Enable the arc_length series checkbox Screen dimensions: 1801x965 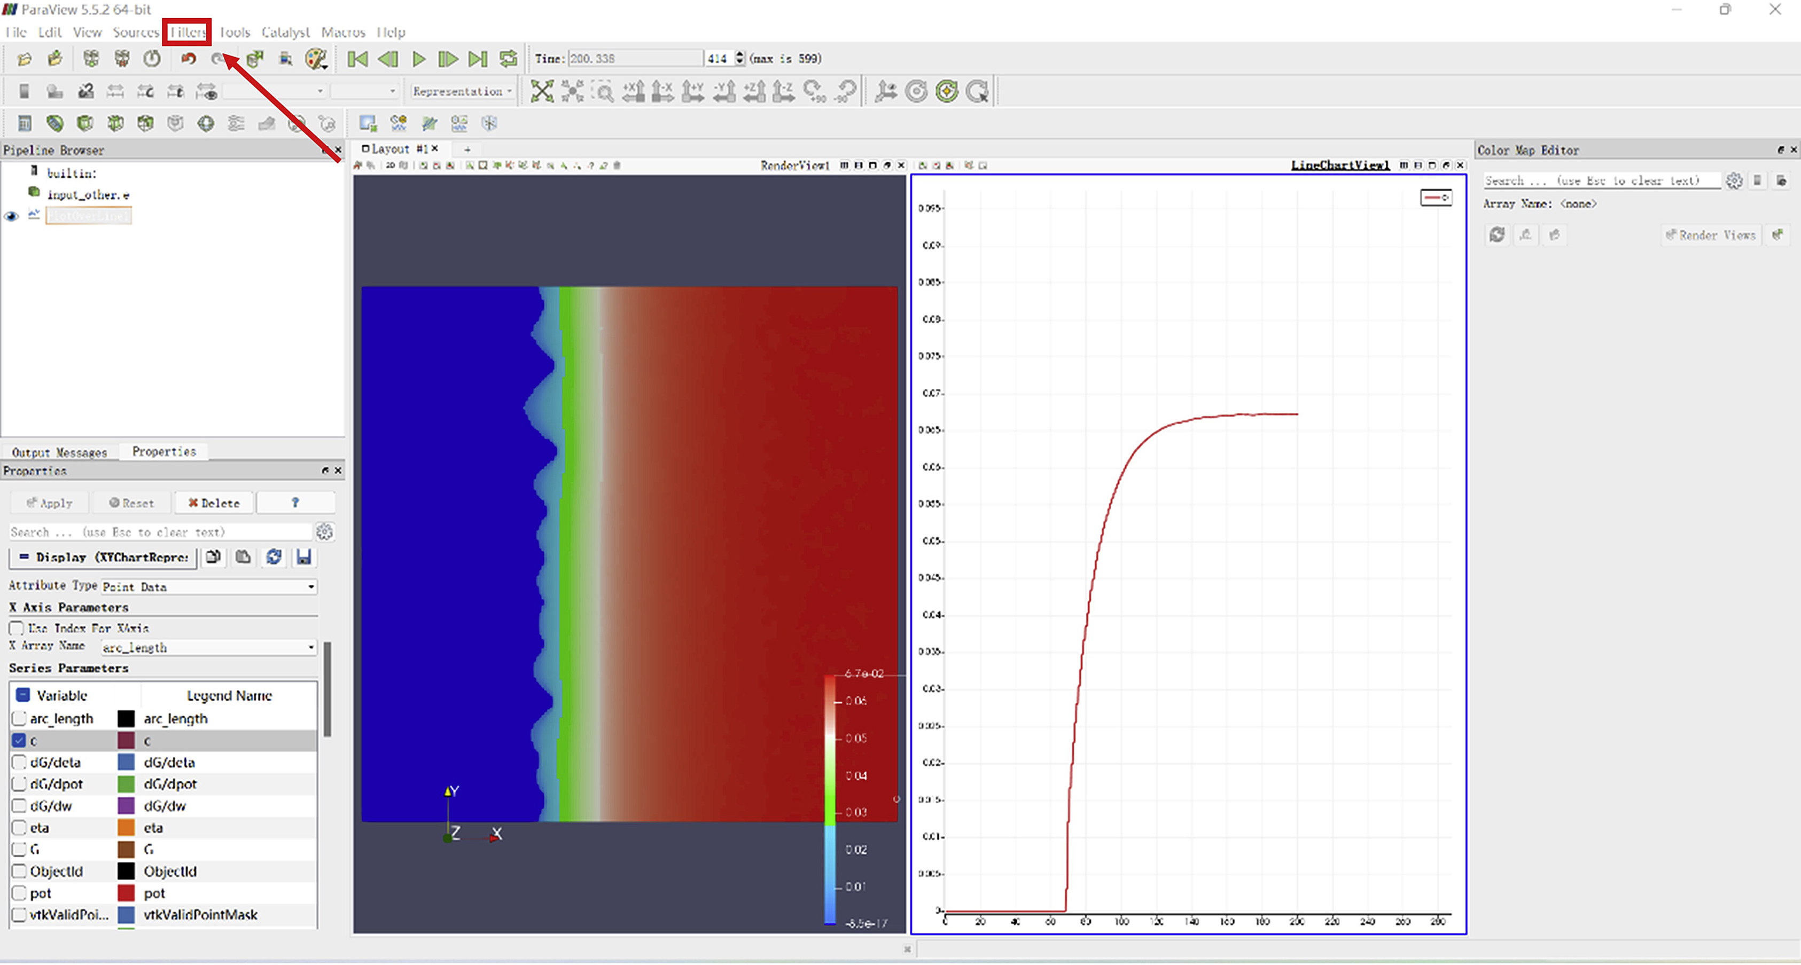click(x=20, y=719)
